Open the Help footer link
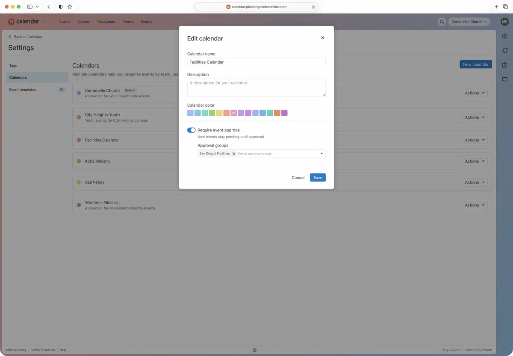 pyautogui.click(x=63, y=350)
